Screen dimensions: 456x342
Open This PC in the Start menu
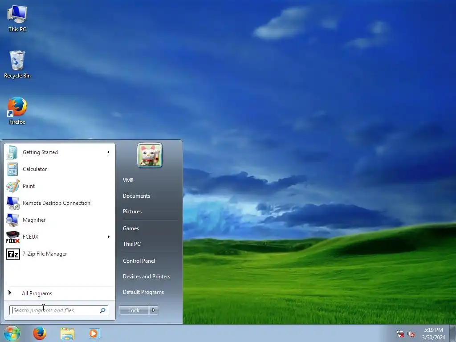coord(132,244)
